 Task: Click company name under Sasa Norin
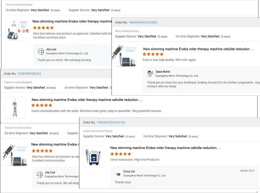pyautogui.click(x=177, y=76)
